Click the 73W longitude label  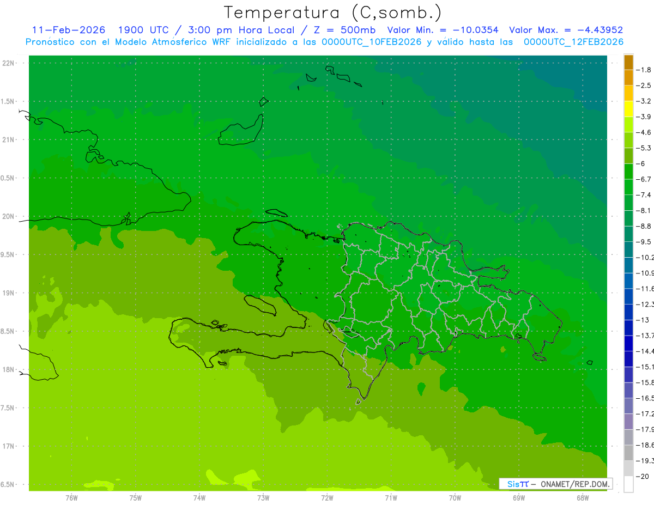pos(263,498)
